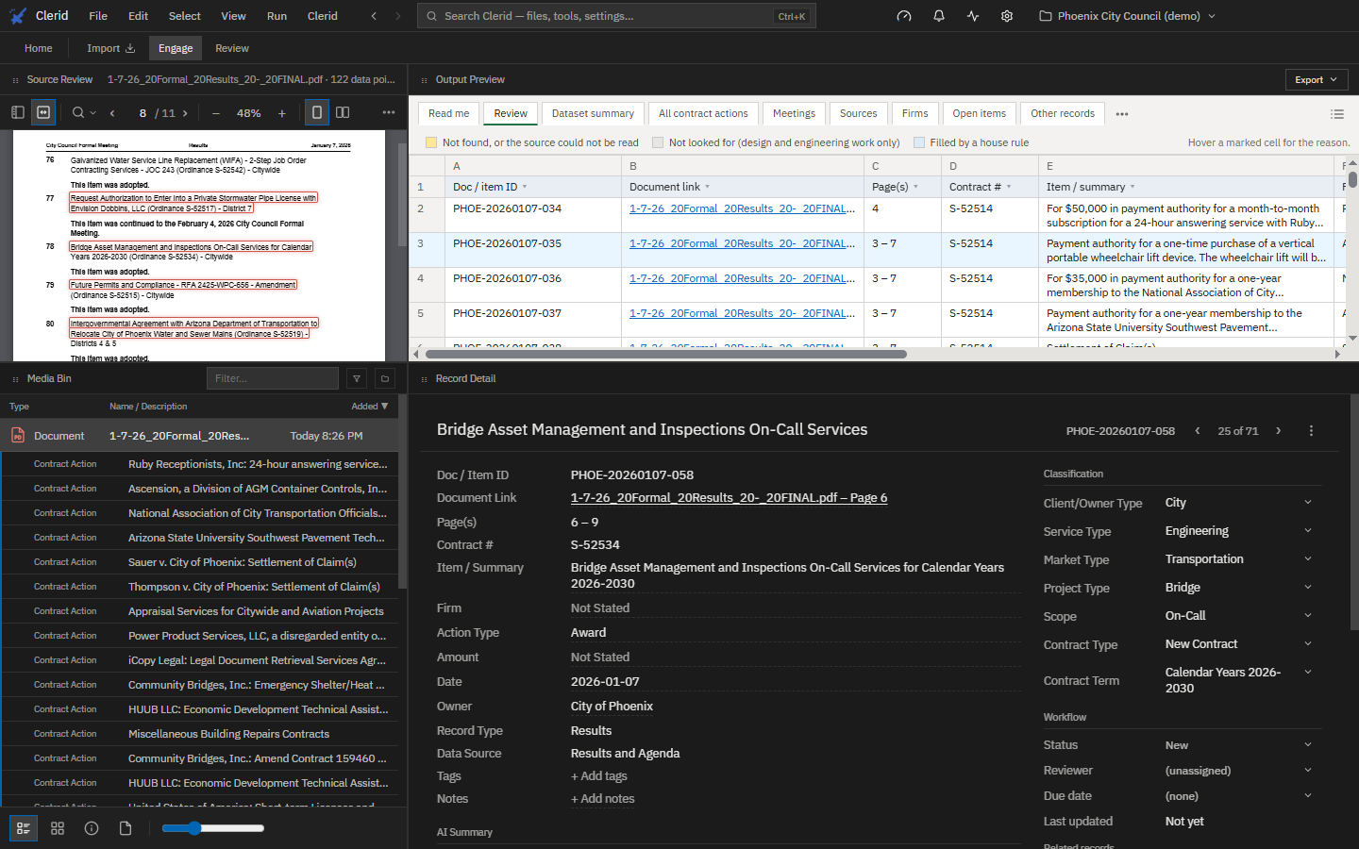1359x849 pixels.
Task: Open the source viewer search magnifier
Action: pyautogui.click(x=78, y=112)
